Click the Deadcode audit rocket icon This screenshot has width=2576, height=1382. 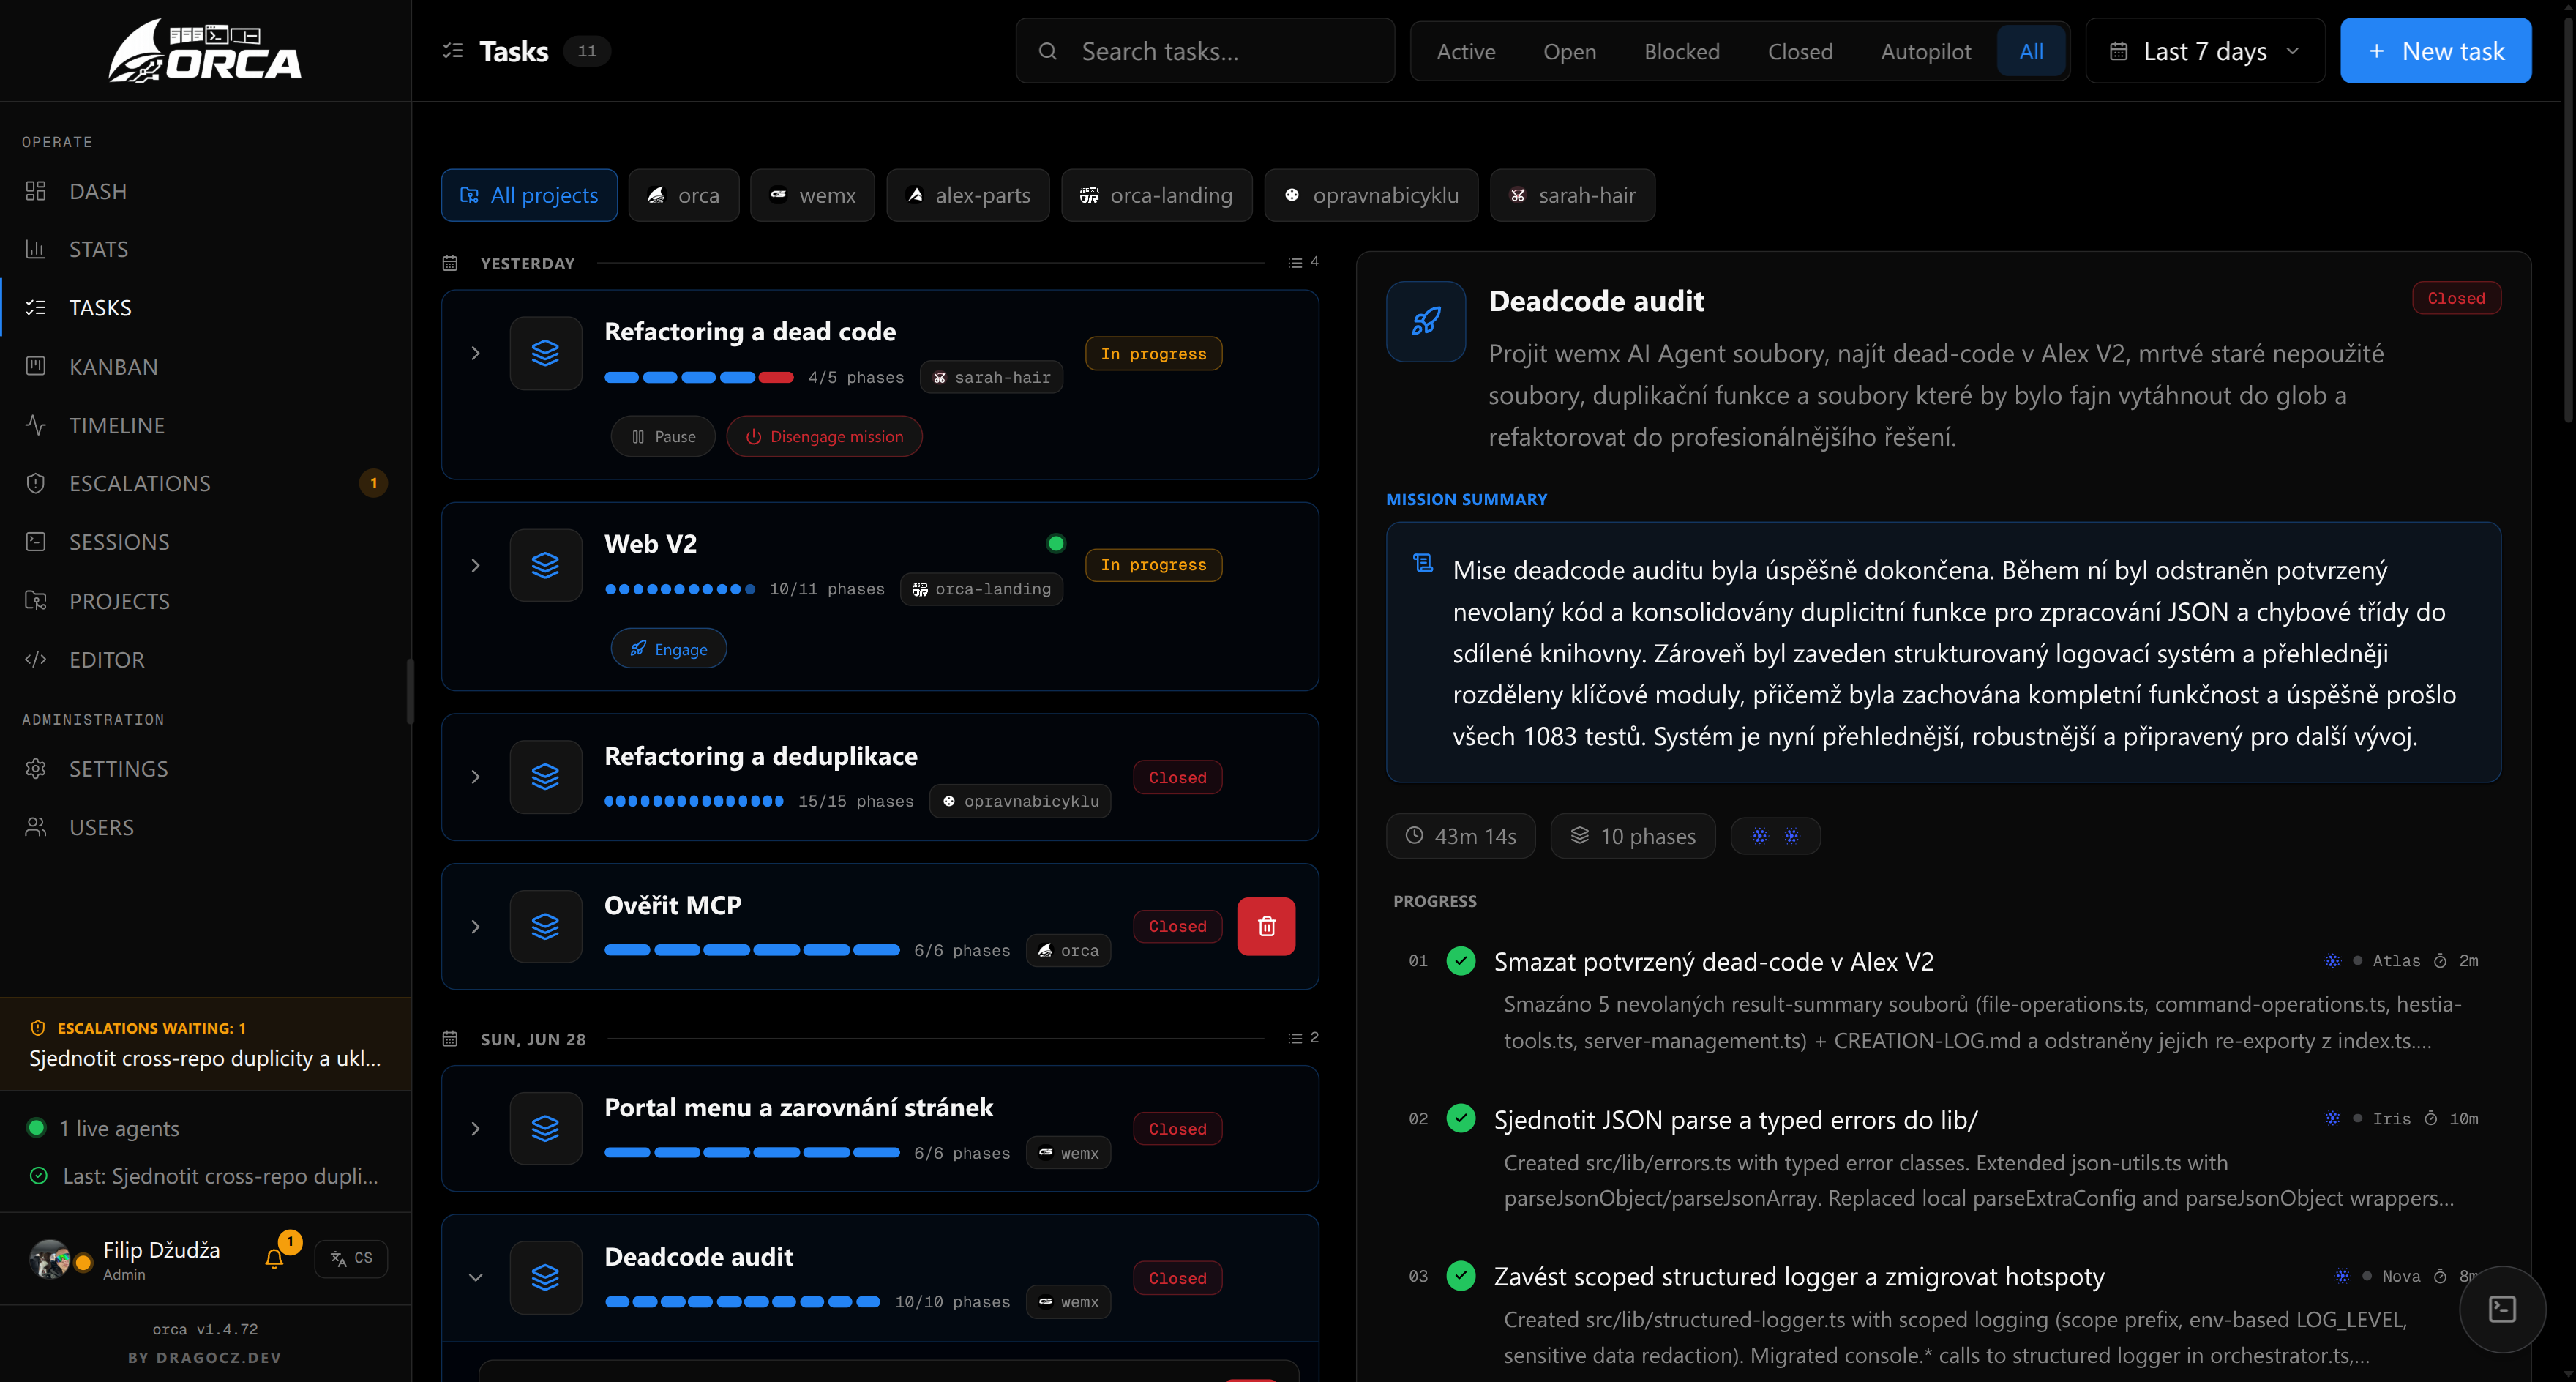pyautogui.click(x=1426, y=321)
